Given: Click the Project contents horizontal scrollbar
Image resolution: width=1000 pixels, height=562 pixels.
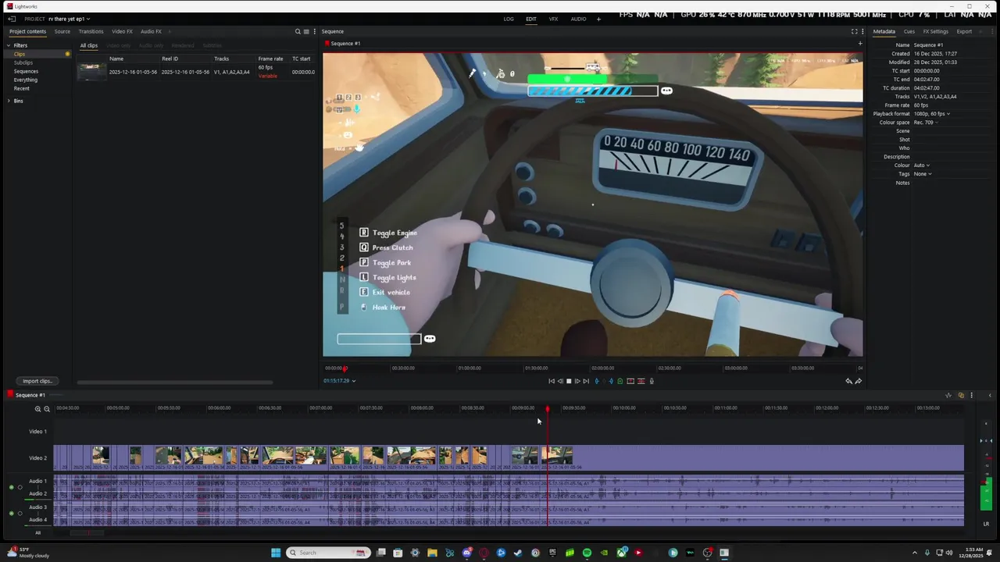Looking at the screenshot, I should (174, 382).
